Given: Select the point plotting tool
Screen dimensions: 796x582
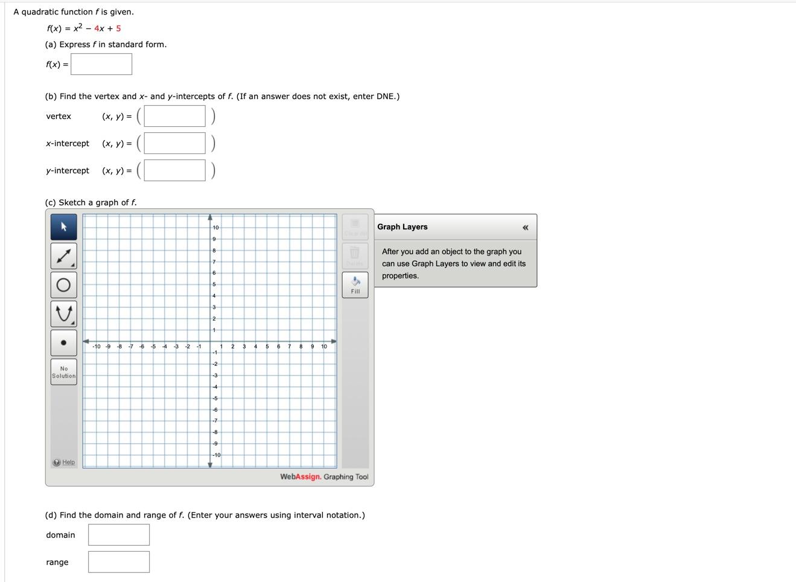Looking at the screenshot, I should 63,342.
